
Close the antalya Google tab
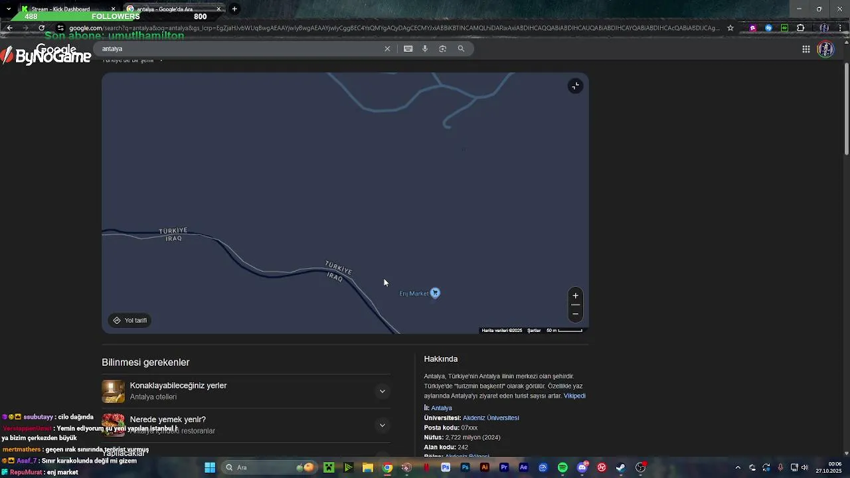(x=218, y=9)
